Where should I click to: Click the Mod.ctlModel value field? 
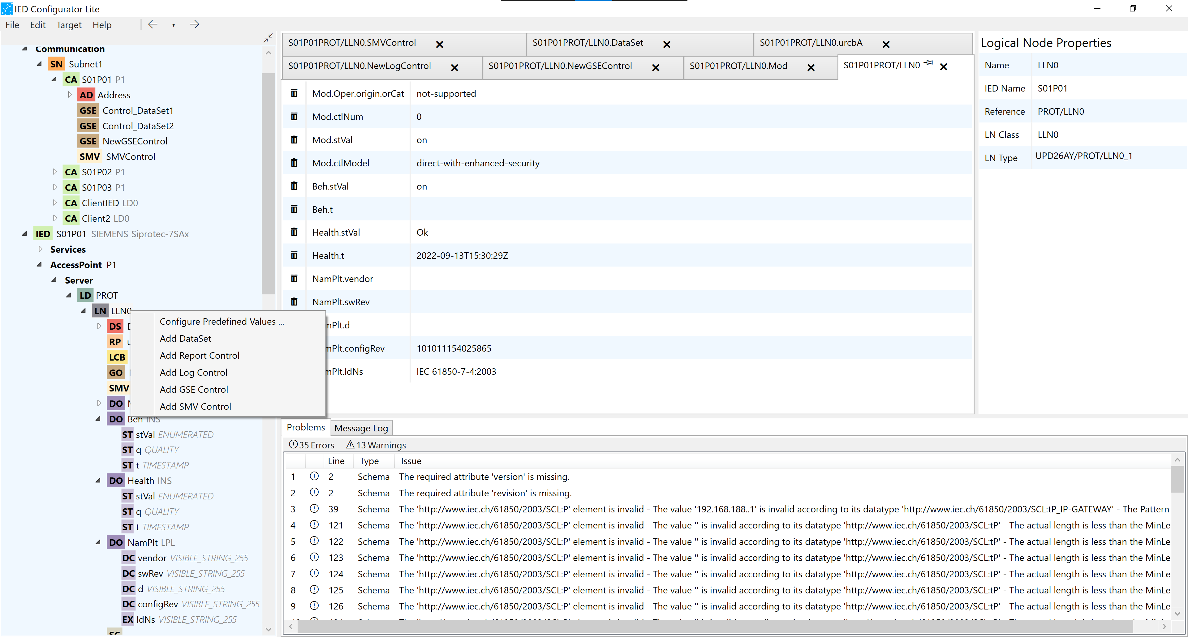pos(691,163)
